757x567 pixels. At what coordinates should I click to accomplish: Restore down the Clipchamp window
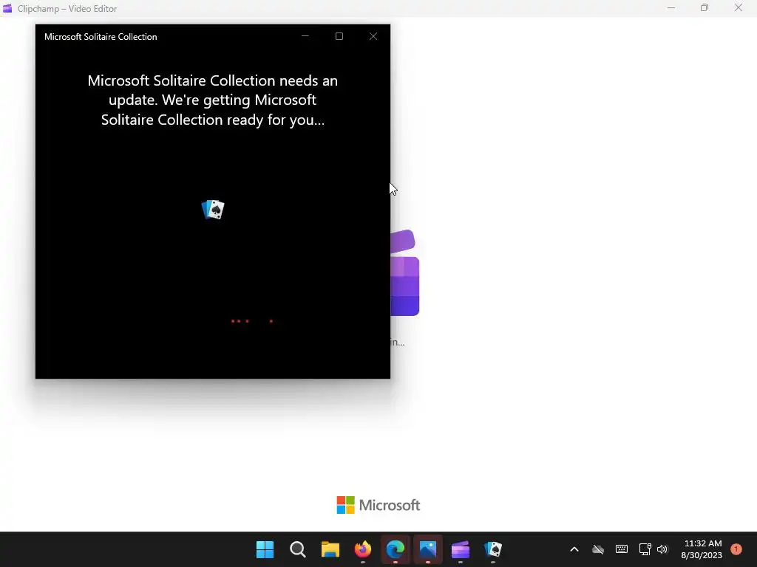click(x=705, y=8)
